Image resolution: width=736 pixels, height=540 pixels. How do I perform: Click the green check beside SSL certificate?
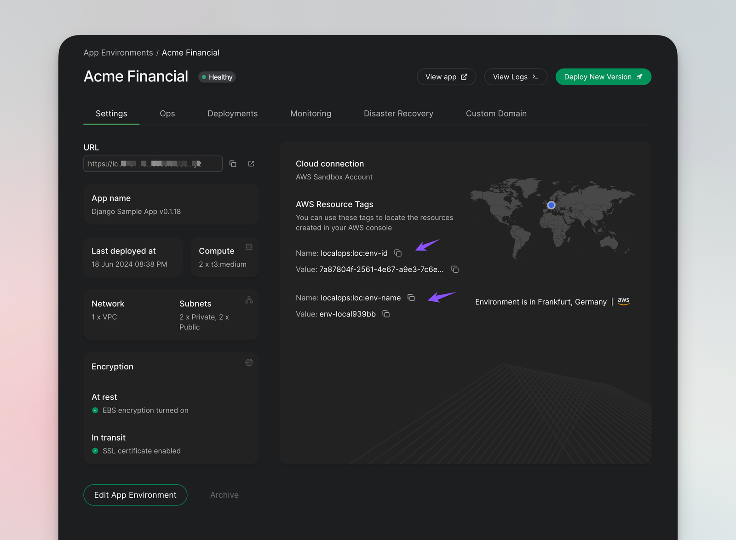(95, 451)
